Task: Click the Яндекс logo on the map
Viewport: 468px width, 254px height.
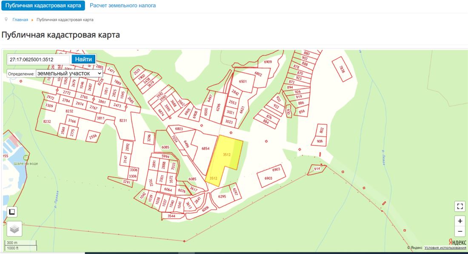Action: [457, 242]
